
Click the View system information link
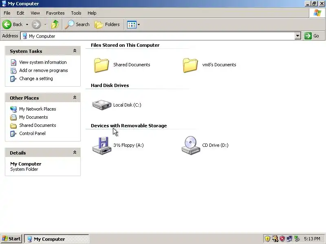pos(43,62)
